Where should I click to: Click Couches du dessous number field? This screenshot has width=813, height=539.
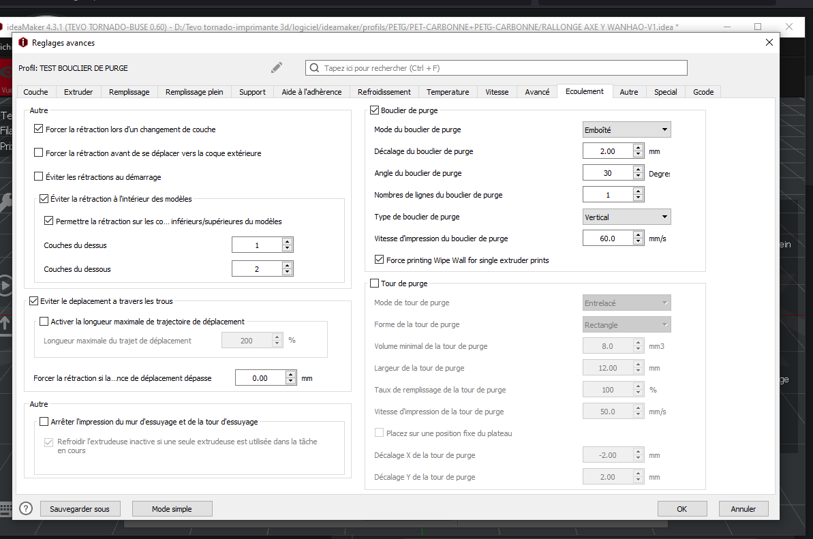point(257,268)
